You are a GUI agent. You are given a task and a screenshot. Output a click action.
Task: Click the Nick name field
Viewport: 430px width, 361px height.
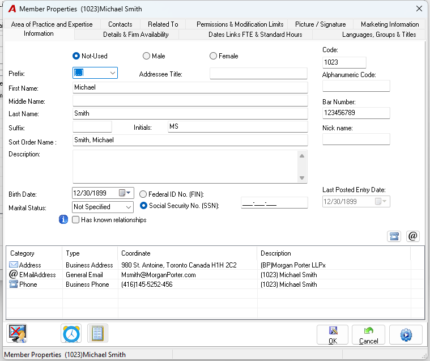pyautogui.click(x=356, y=139)
